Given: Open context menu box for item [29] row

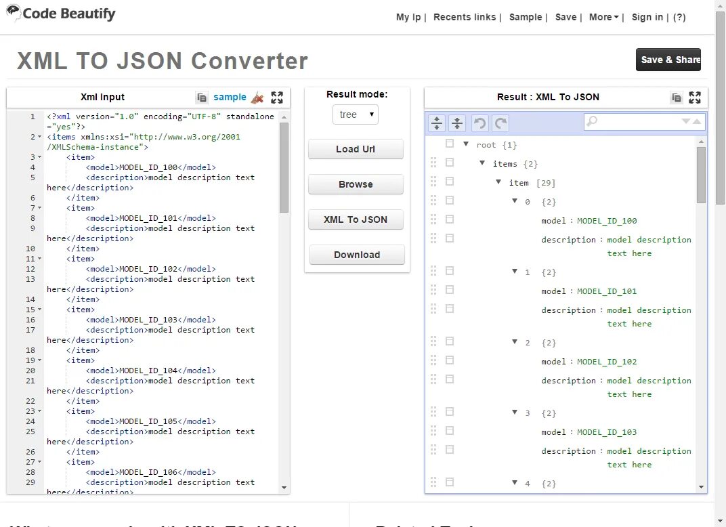Looking at the screenshot, I should coord(450,182).
